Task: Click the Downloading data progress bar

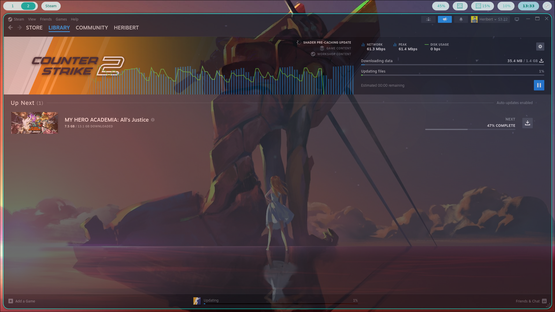Action: click(453, 65)
